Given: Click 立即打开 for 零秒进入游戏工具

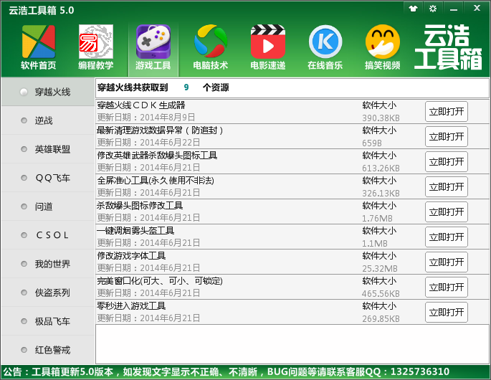Looking at the screenshot, I should pyautogui.click(x=447, y=312).
